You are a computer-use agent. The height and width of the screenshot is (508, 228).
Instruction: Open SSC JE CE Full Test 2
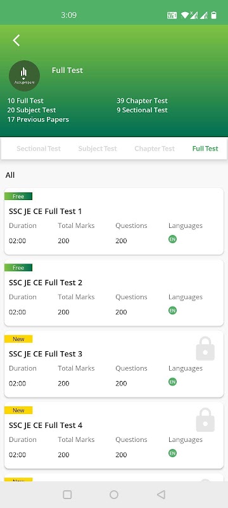(x=113, y=293)
